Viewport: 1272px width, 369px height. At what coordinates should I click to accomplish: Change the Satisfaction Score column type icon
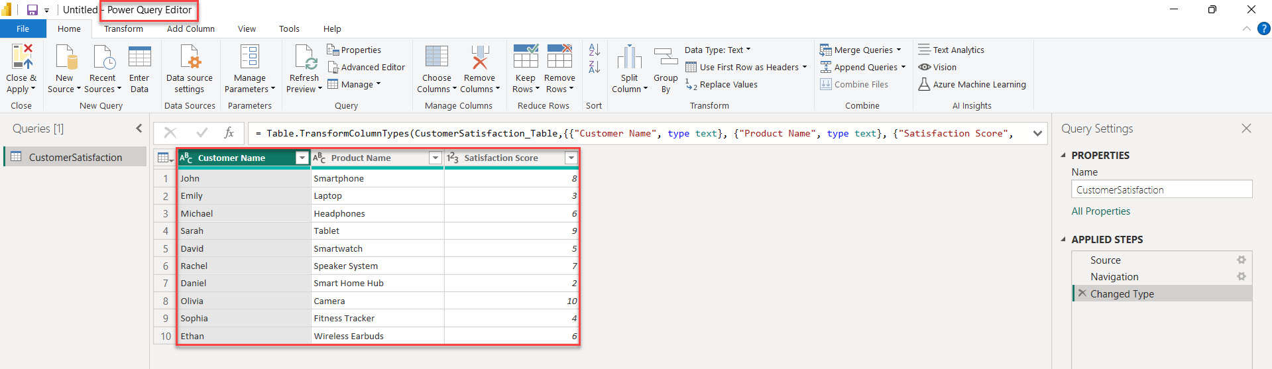[x=453, y=158]
